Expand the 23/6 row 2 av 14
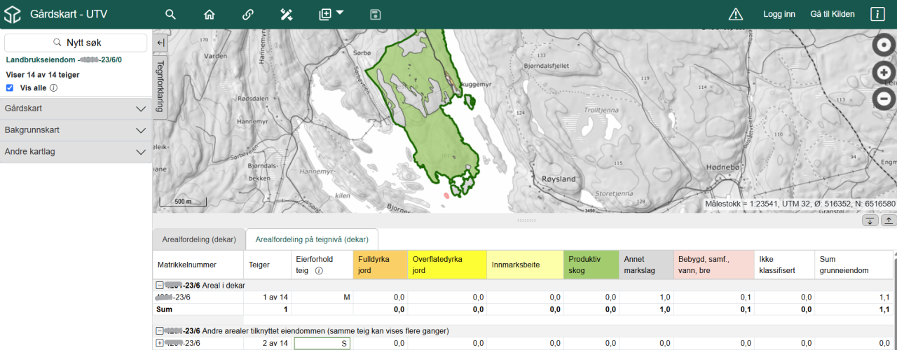Image resolution: width=897 pixels, height=350 pixels. coord(160,343)
